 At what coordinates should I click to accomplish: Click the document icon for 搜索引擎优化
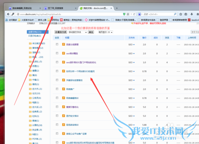(64, 107)
